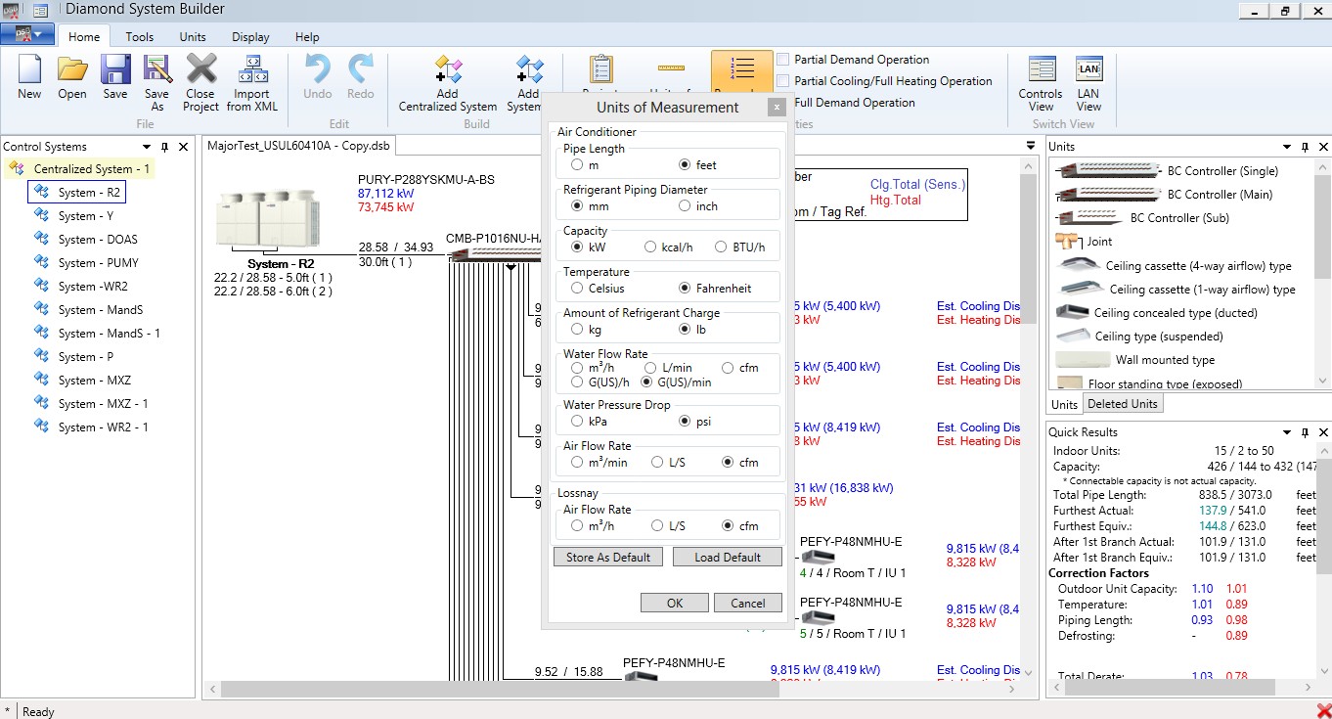1332x719 pixels.
Task: Click the BC Controller (Single) unit icon
Action: [1109, 170]
